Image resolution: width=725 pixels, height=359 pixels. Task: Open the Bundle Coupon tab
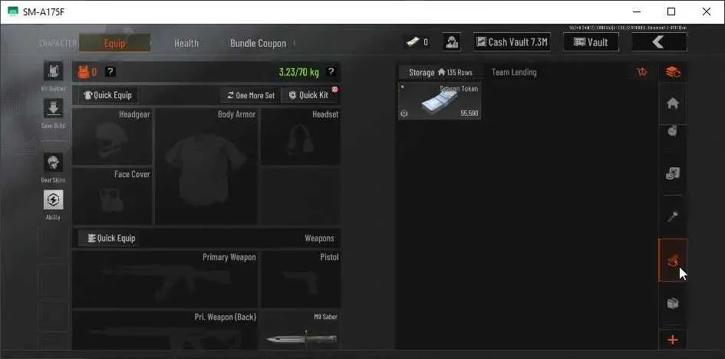point(258,44)
